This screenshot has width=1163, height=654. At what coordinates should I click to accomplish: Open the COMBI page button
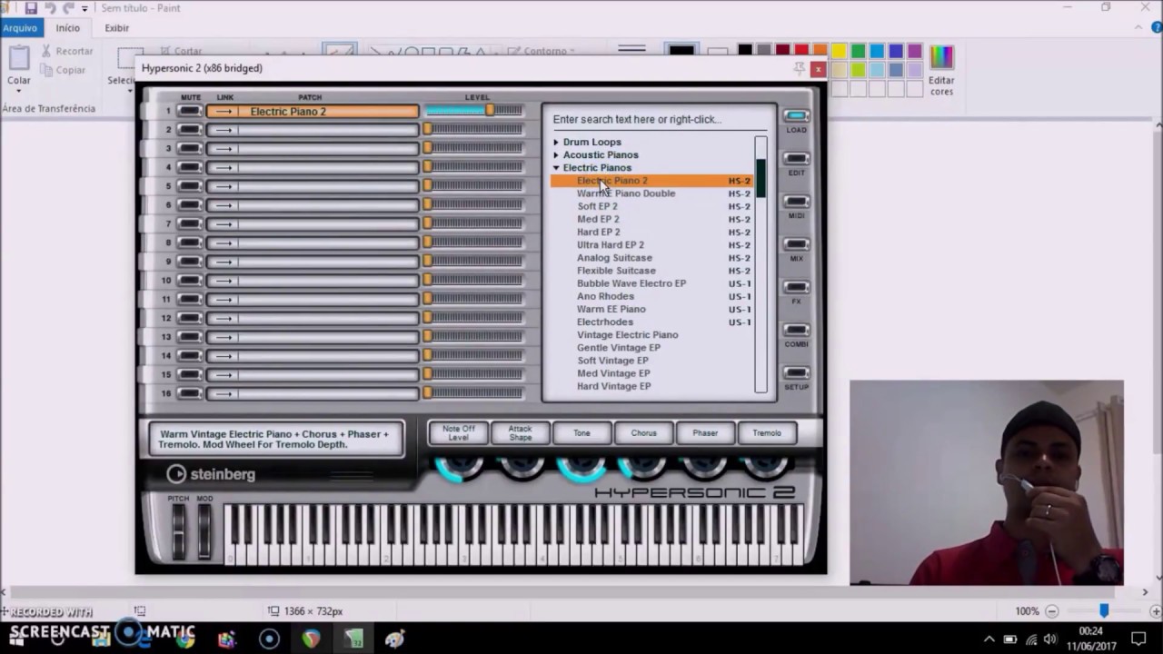pyautogui.click(x=797, y=330)
